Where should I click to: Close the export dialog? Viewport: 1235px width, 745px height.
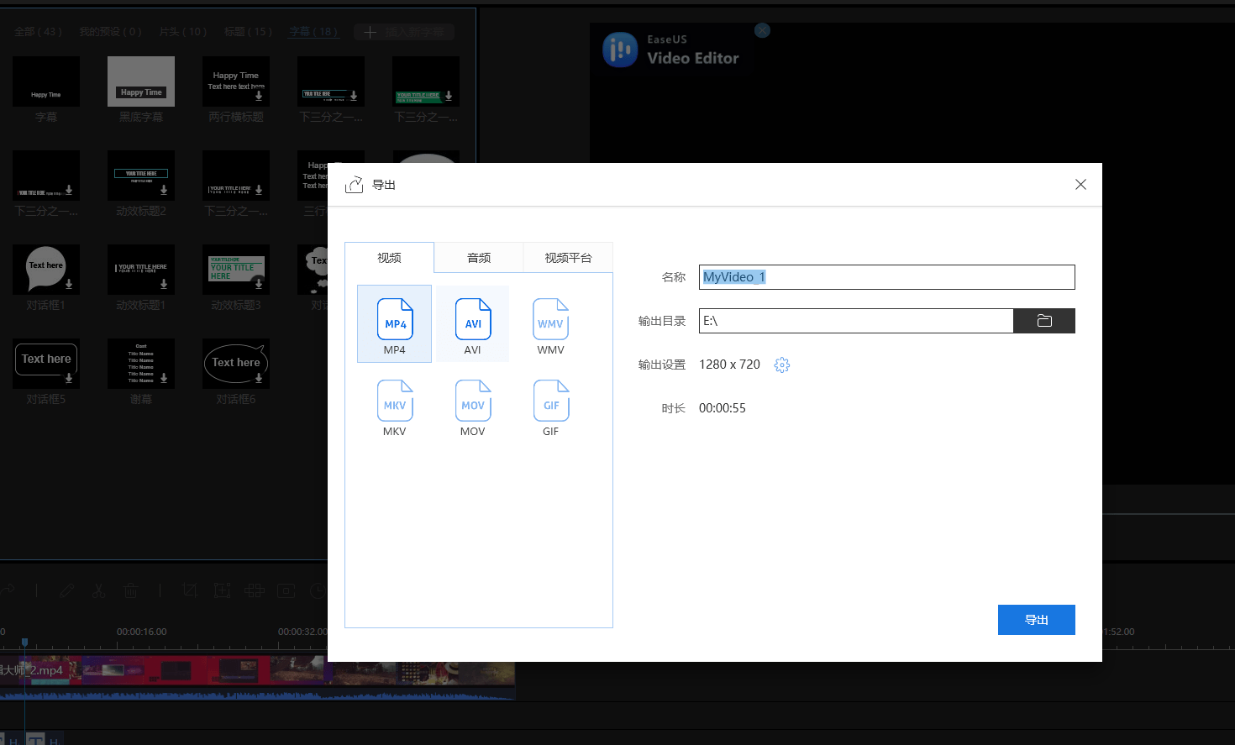(x=1080, y=185)
